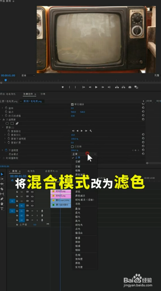Choose the free-draw bezier mask pen
Screen dimensions: 161x291
click(17, 124)
